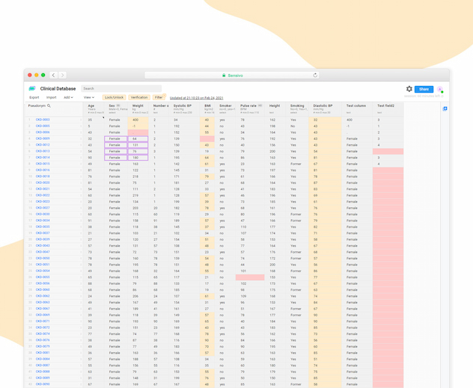Click the Export menu item

pos(34,97)
